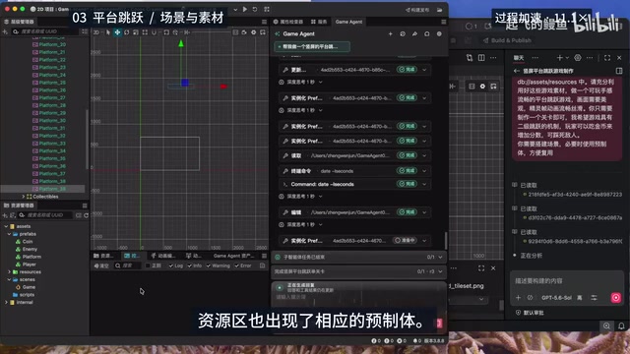
Task: Open Game Agent history clock icon
Action: [403, 34]
